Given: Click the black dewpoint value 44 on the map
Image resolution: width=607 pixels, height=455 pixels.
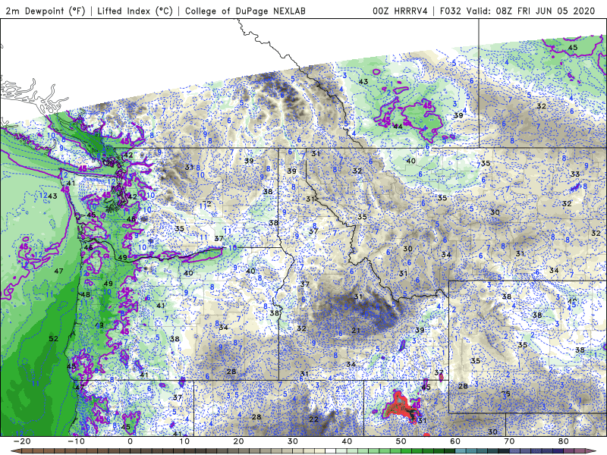Looking at the screenshot, I should 398,126.
